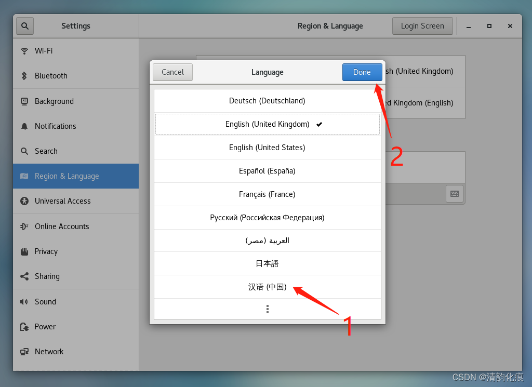Image resolution: width=532 pixels, height=387 pixels.
Task: Select English (United Kingdom) language row
Action: (x=268, y=124)
